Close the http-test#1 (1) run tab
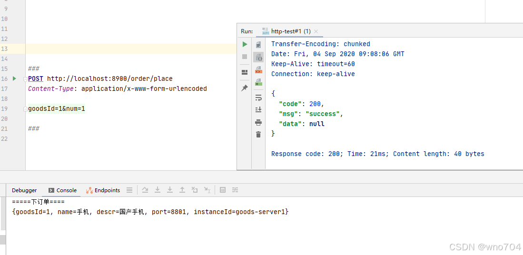Screen dimensions: 523x255 [x=316, y=31]
